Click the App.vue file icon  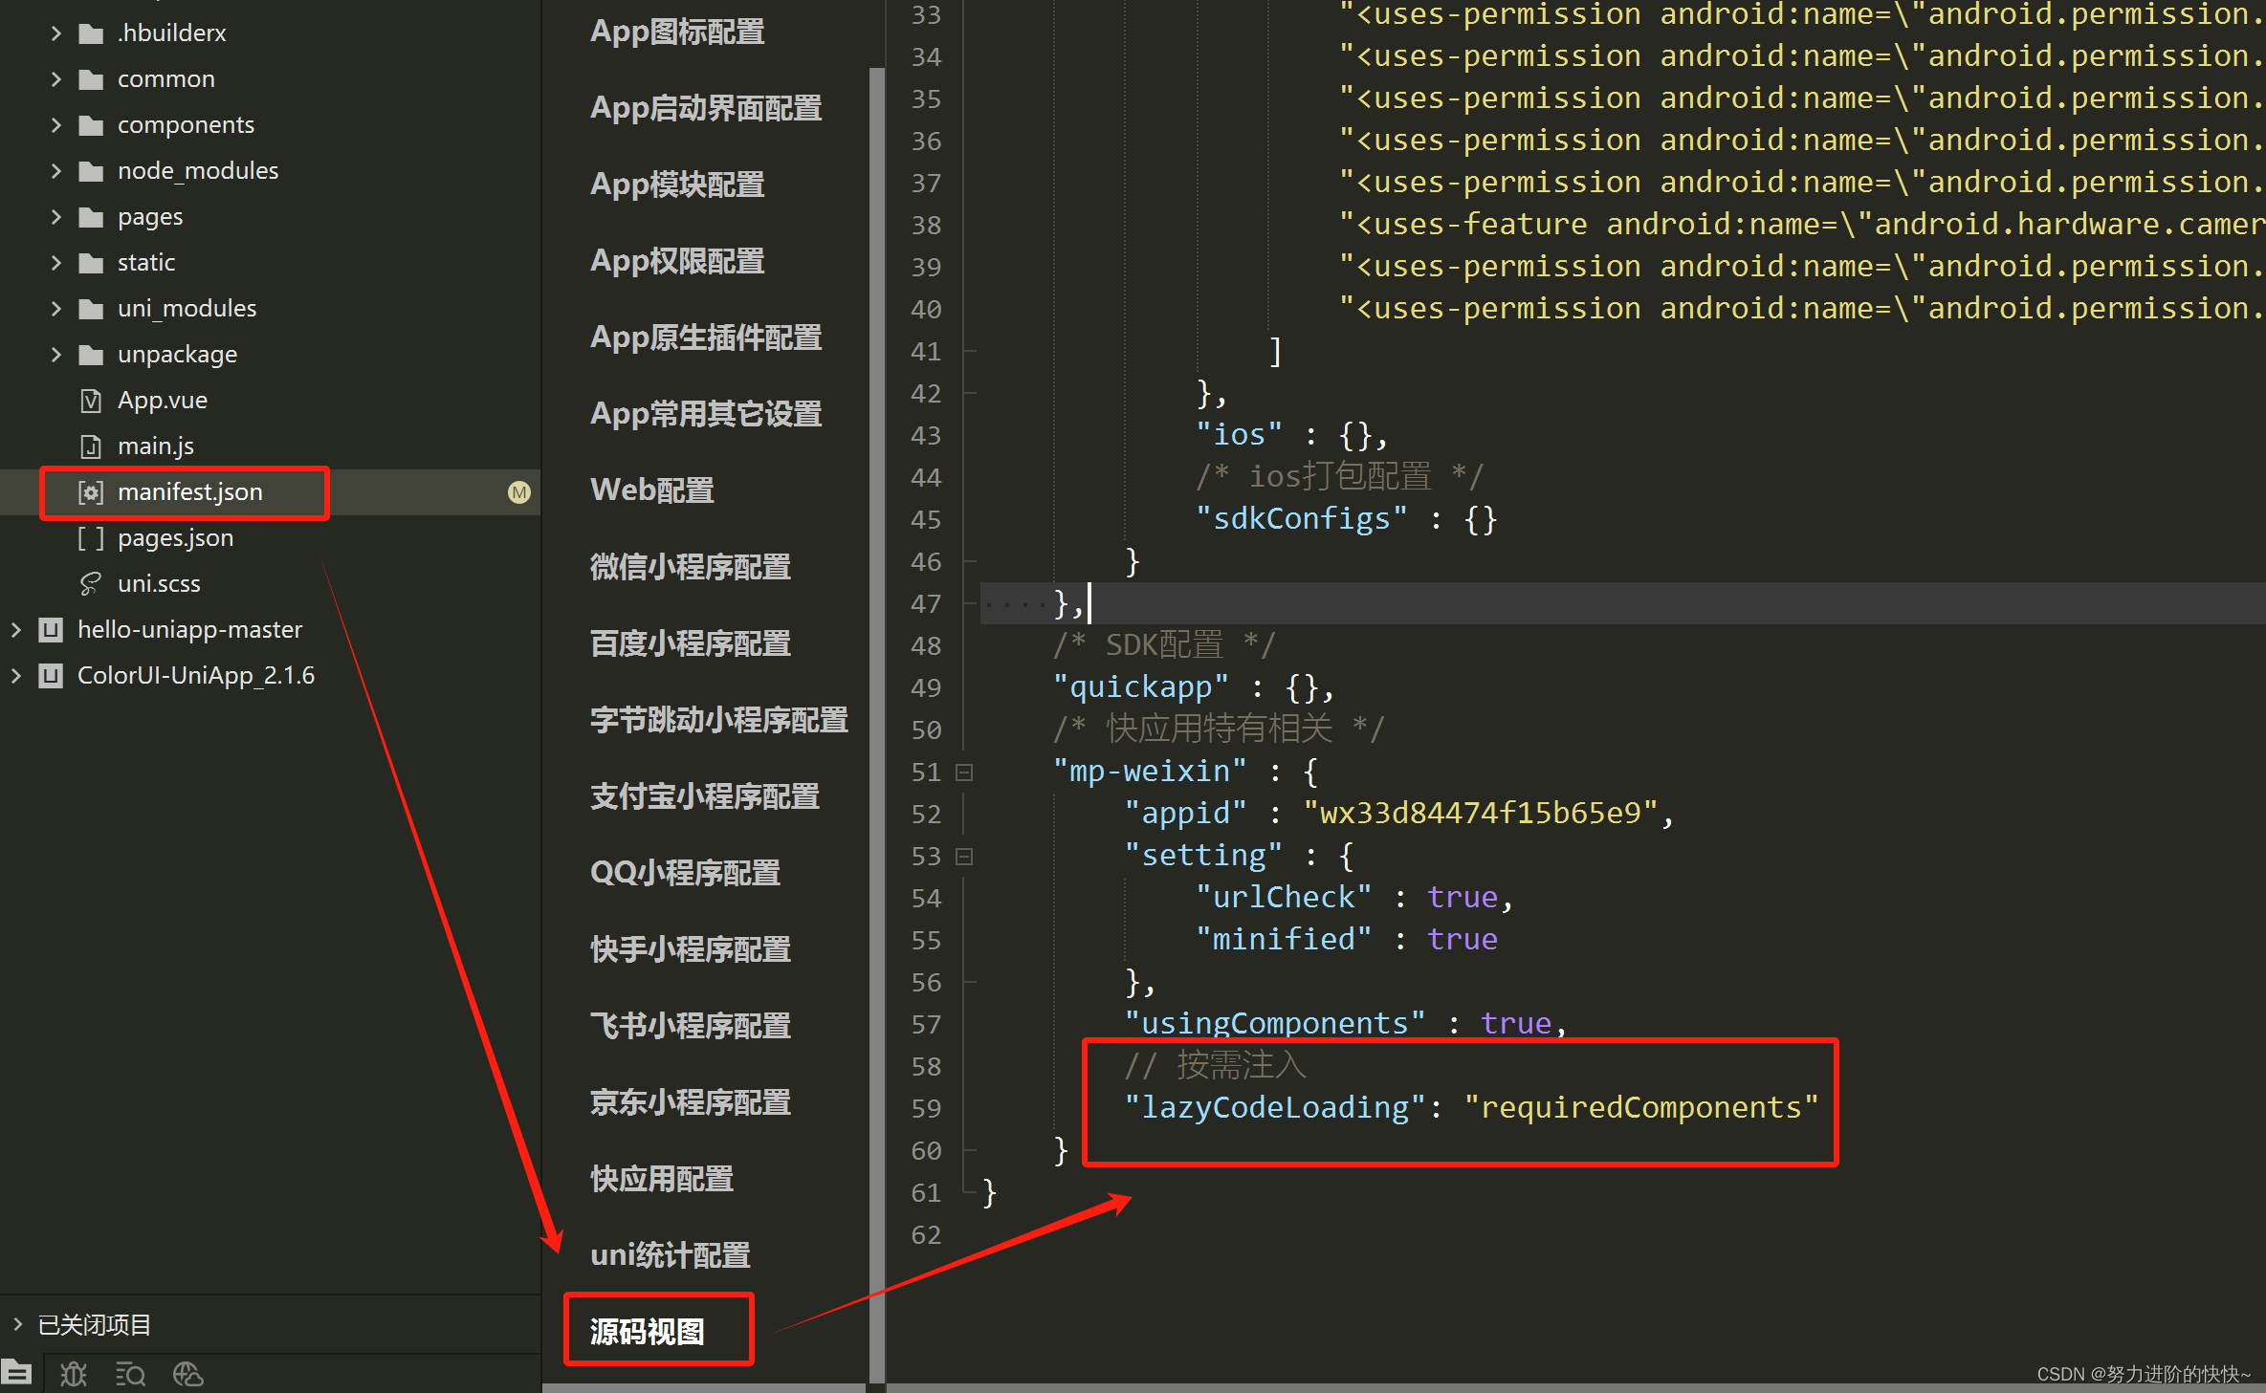tap(91, 401)
